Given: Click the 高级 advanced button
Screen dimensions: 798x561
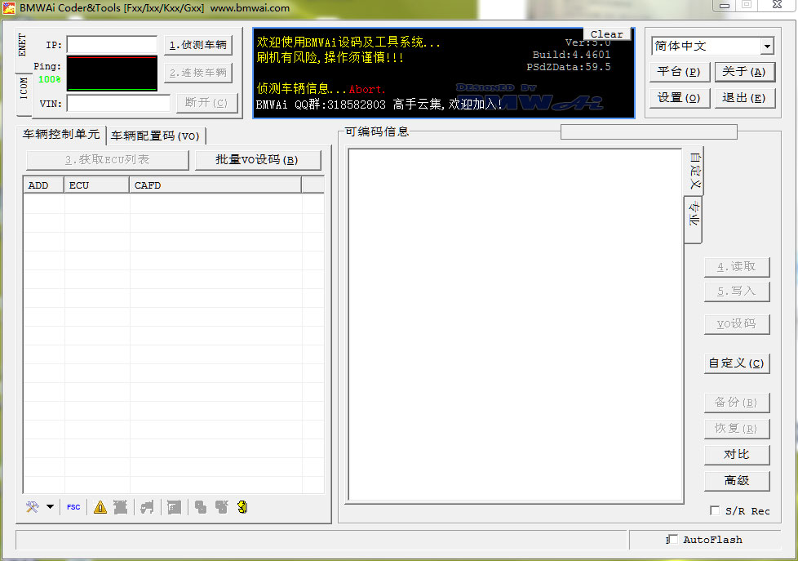Looking at the screenshot, I should [x=737, y=480].
